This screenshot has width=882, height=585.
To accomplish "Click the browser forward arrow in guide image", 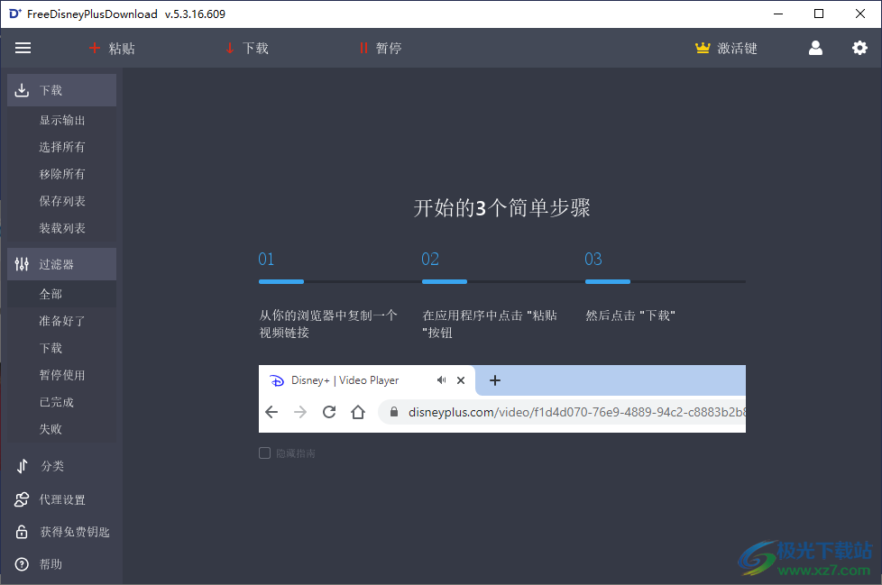I will point(300,413).
